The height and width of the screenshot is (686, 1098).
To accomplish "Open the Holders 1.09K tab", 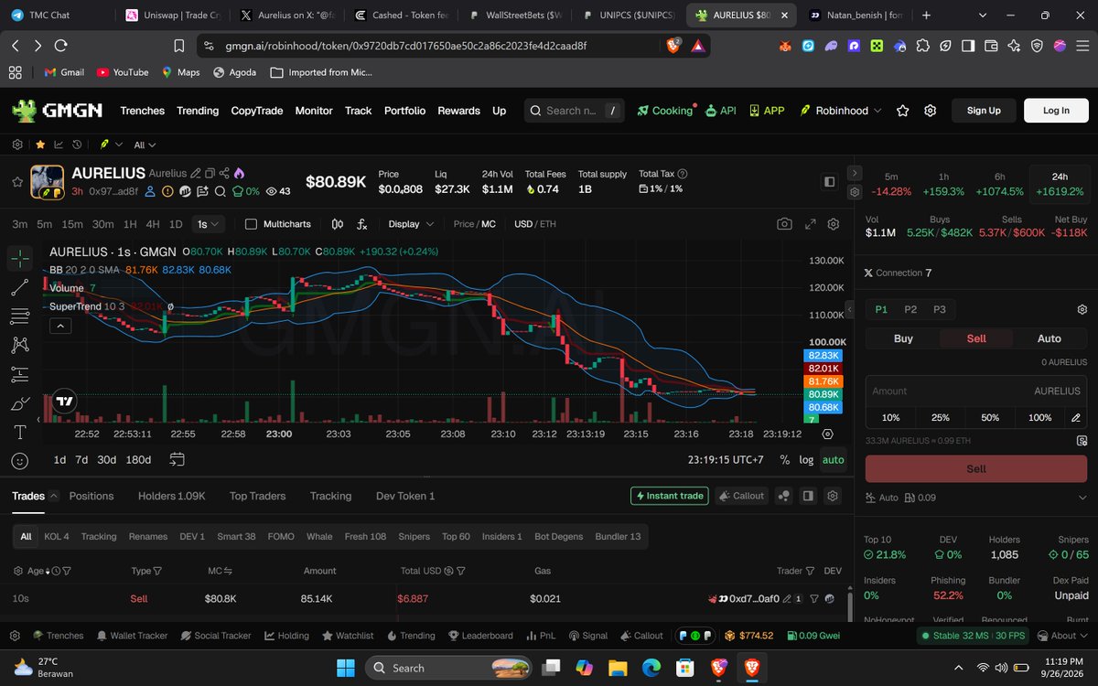I will tap(172, 496).
